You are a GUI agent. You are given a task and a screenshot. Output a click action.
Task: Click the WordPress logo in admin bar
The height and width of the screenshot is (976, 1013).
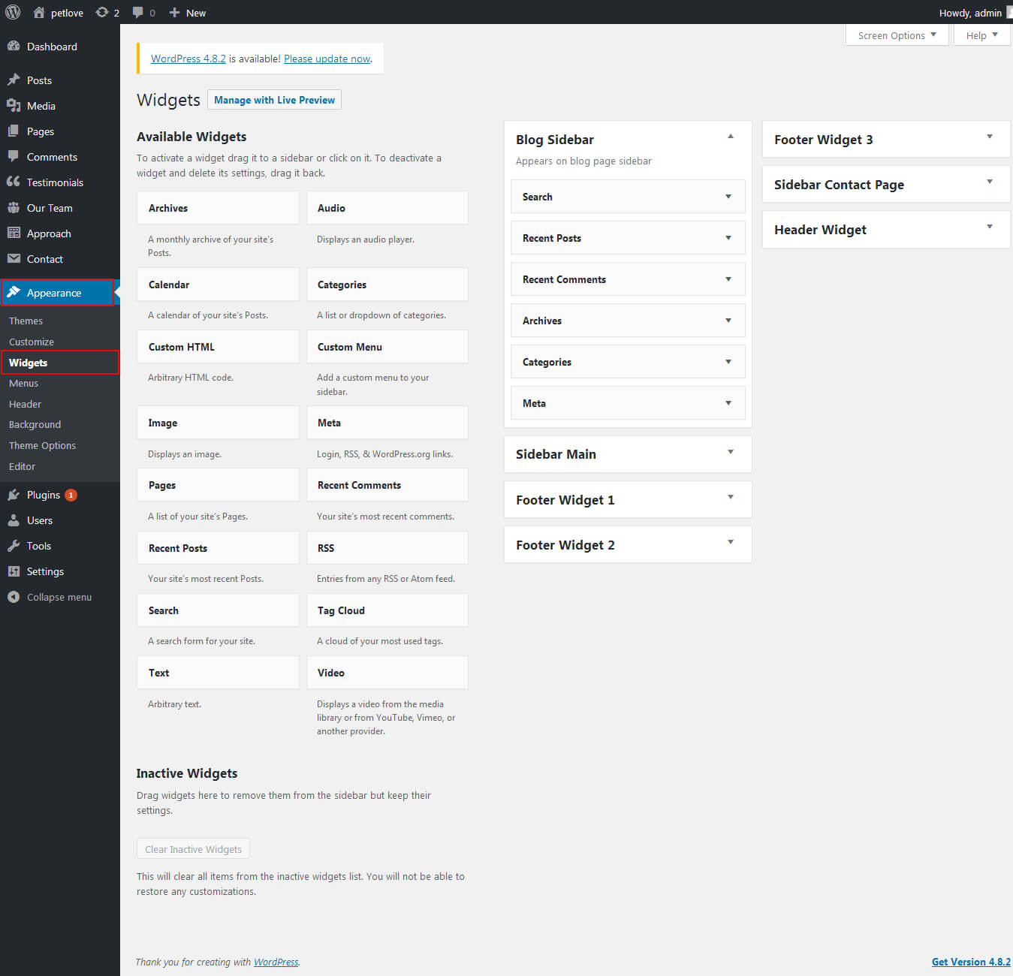(x=13, y=12)
